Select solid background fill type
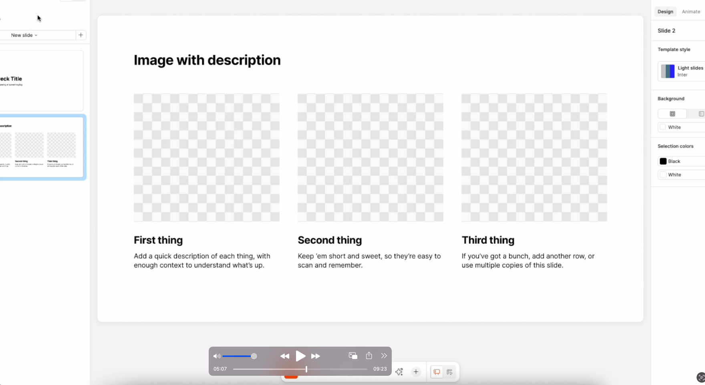 coord(672,114)
